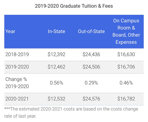The height and width of the screenshot is (122, 148).
Task: Click the 2019-2020 Graduate Tuition & Fees title
Action: (x=74, y=6)
